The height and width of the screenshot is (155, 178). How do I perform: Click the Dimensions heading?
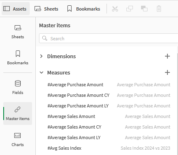coord(61,56)
